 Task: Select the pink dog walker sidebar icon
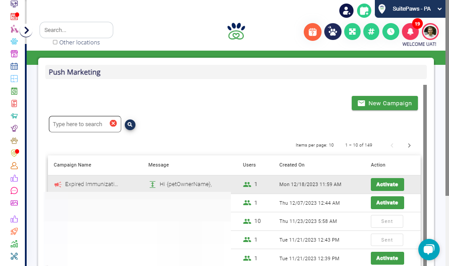click(14, 29)
